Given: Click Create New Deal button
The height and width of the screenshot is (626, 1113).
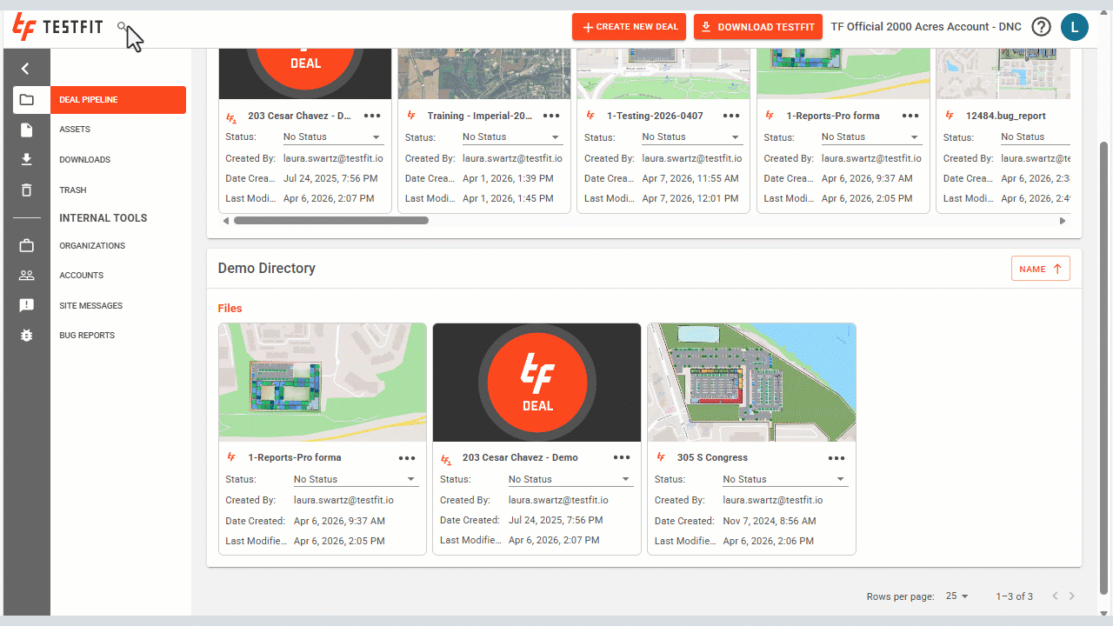Looking at the screenshot, I should [x=630, y=27].
